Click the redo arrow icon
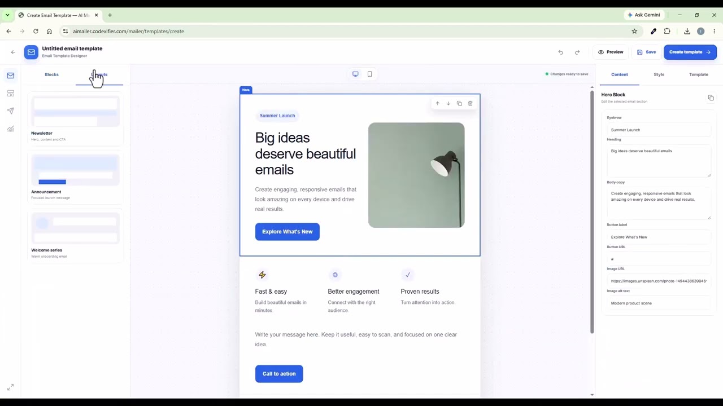Image resolution: width=723 pixels, height=406 pixels. tap(577, 52)
